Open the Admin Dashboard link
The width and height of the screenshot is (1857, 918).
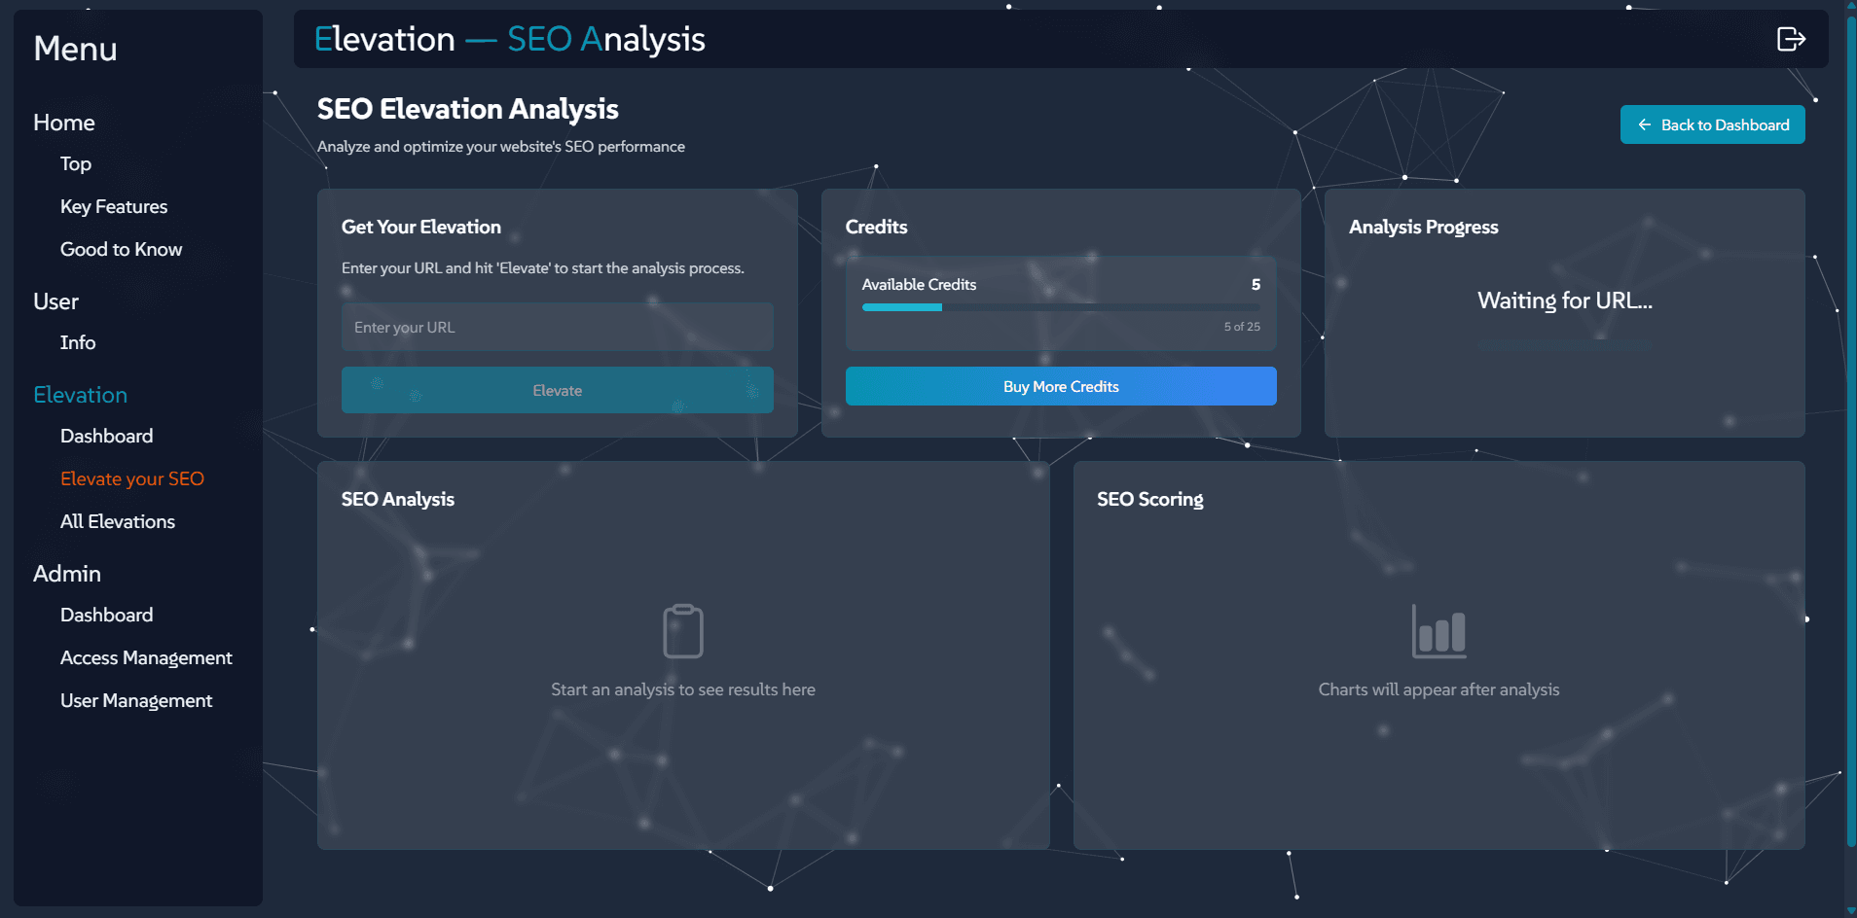pos(106,615)
